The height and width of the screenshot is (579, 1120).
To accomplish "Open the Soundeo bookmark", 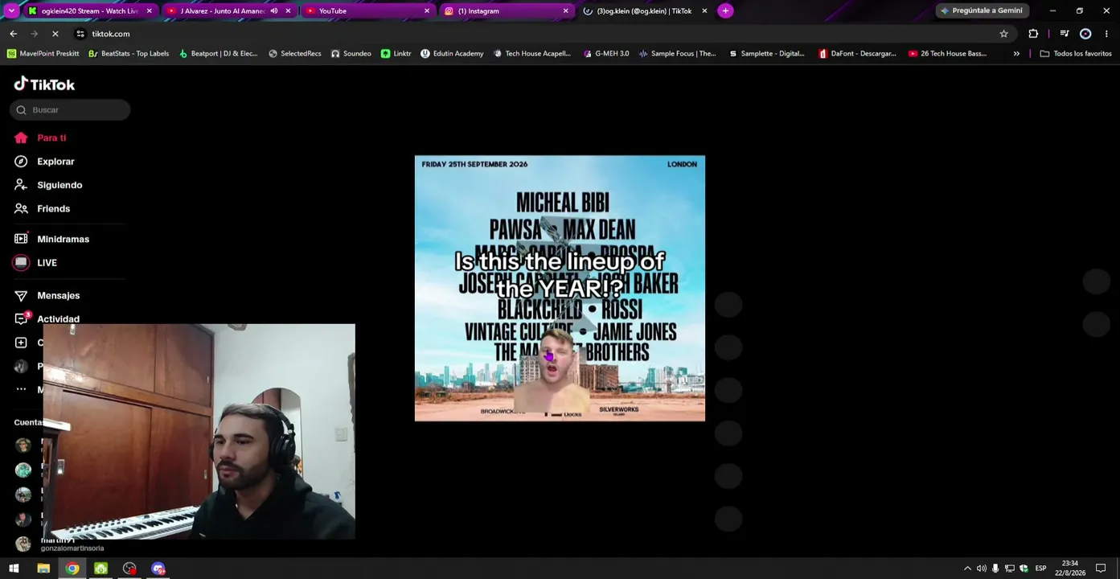I will click(351, 54).
